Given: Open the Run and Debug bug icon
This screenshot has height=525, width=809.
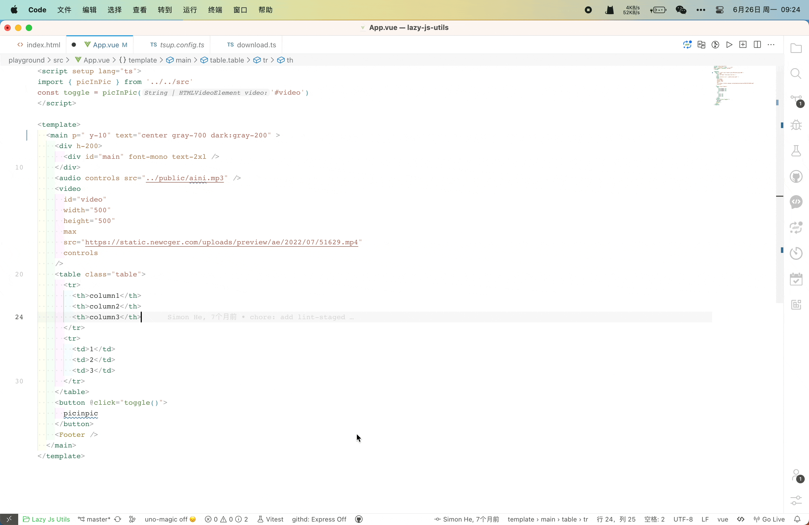Looking at the screenshot, I should click(796, 125).
